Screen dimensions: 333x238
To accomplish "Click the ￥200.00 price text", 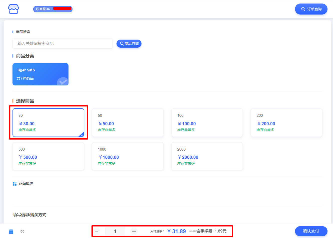I will coord(266,124).
